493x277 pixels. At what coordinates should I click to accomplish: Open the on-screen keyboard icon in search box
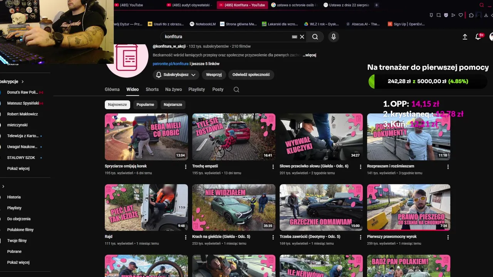[x=295, y=37]
